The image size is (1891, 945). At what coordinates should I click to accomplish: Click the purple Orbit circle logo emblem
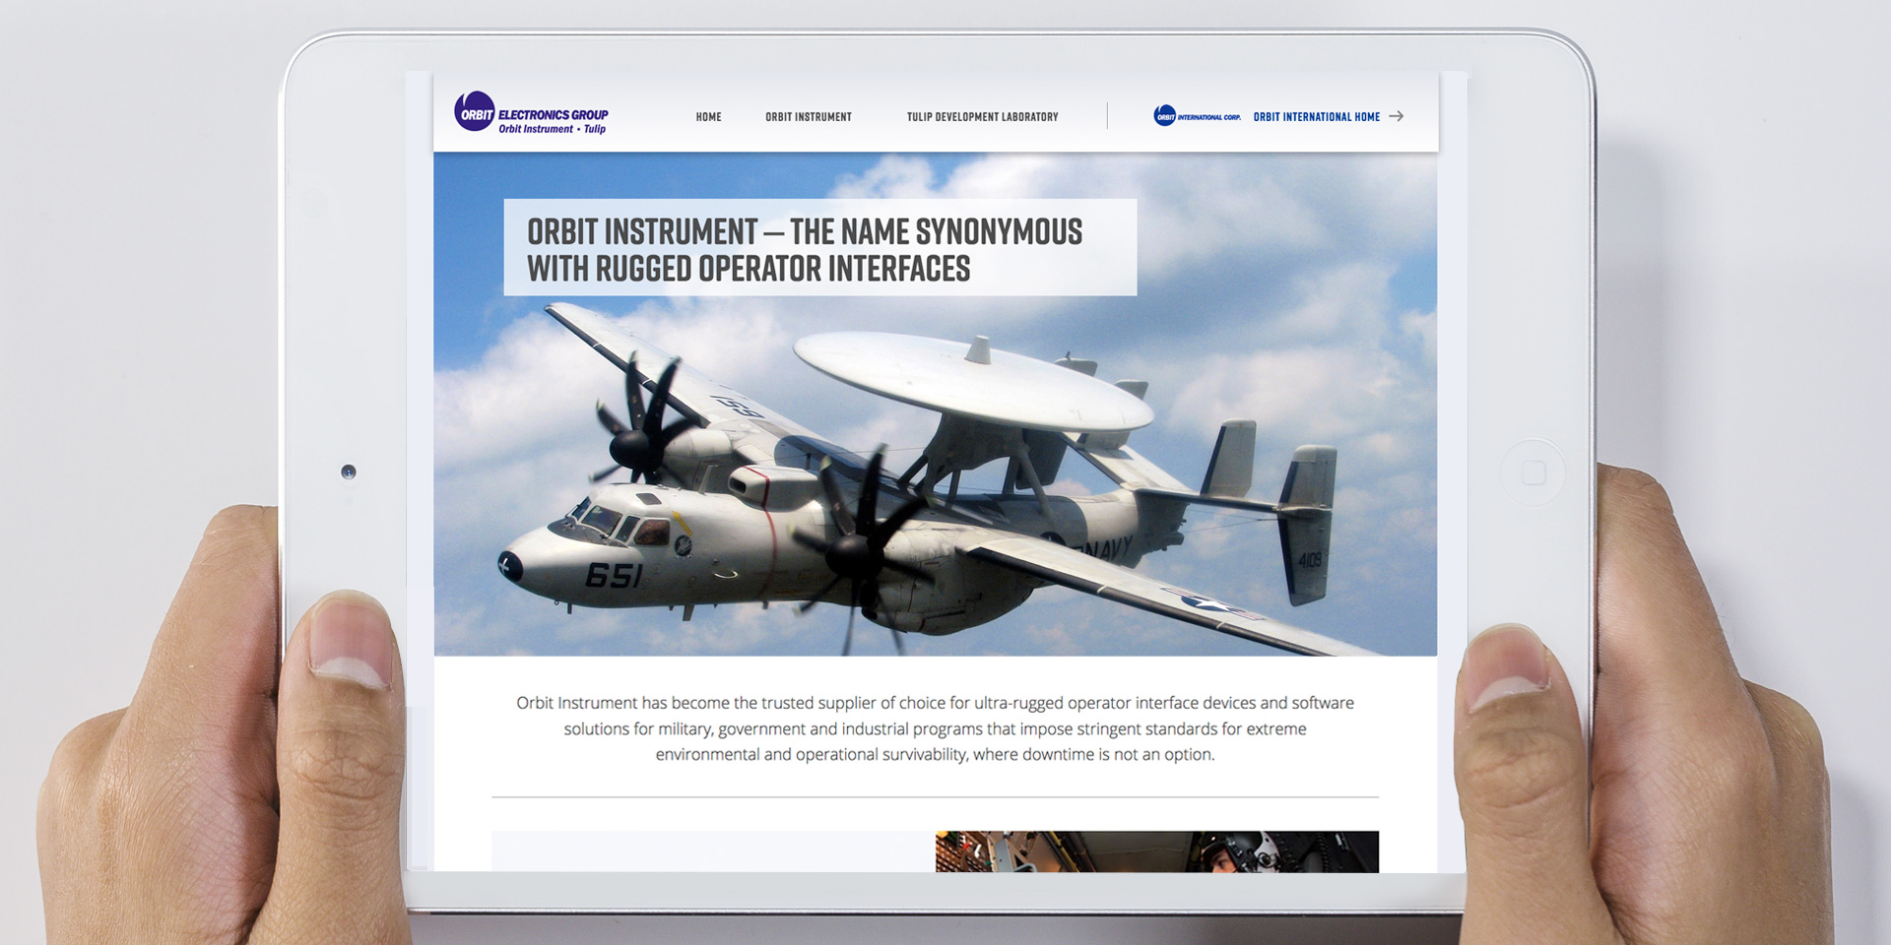click(x=474, y=112)
